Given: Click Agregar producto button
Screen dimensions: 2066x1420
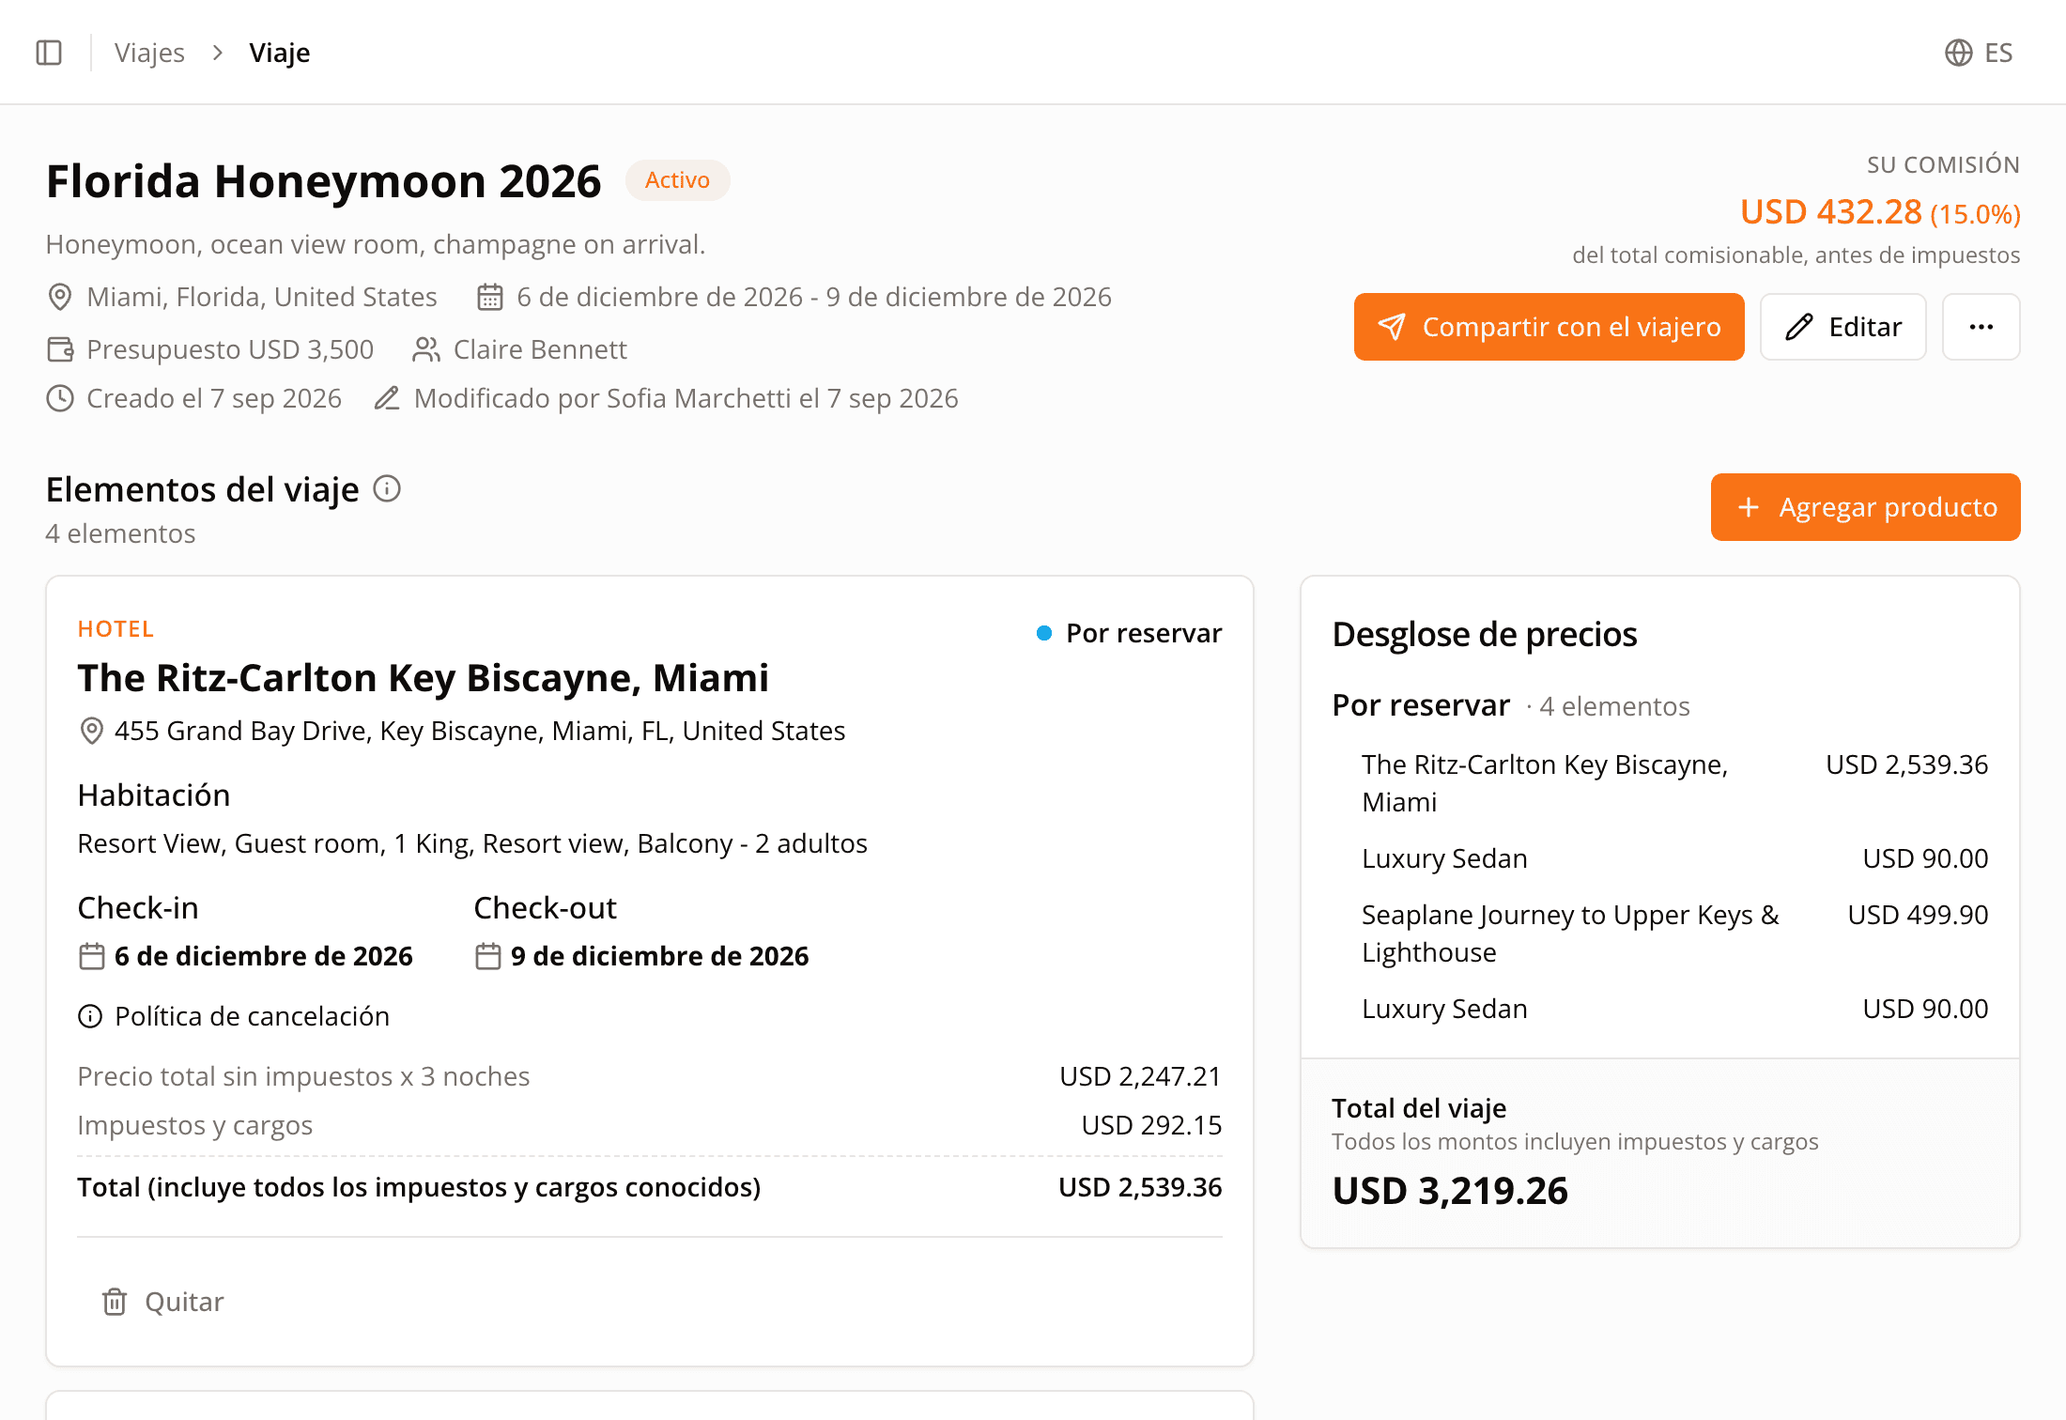Looking at the screenshot, I should click(1865, 507).
